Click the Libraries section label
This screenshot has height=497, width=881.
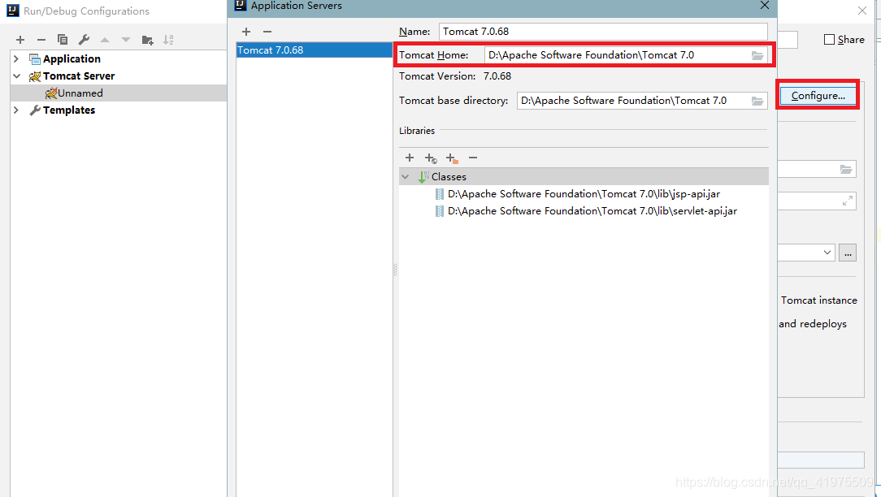tap(417, 131)
